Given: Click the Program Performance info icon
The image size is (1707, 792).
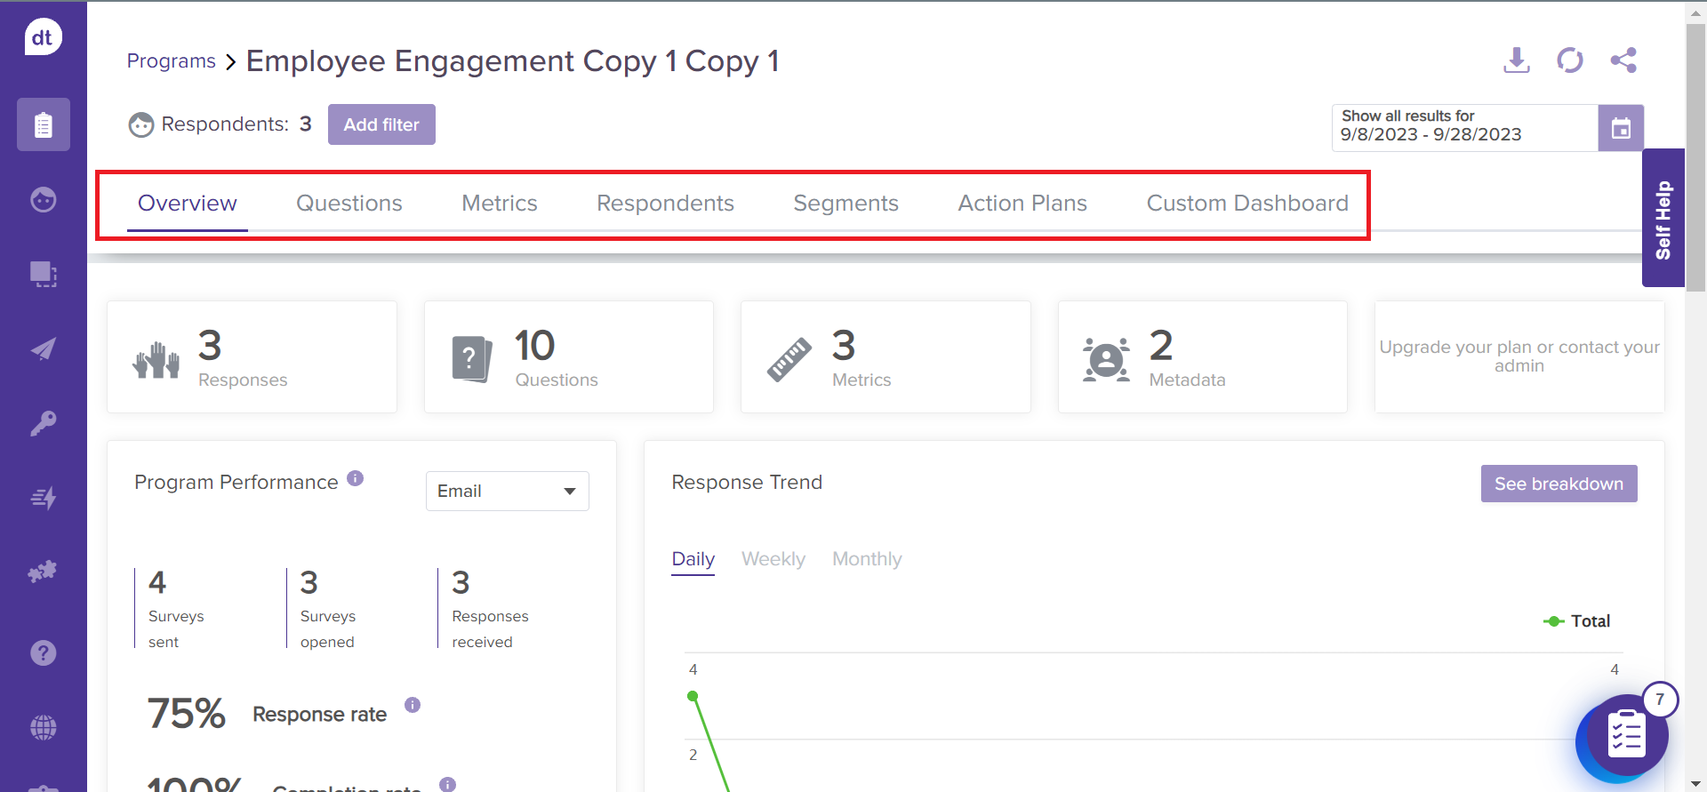Looking at the screenshot, I should coord(356,478).
